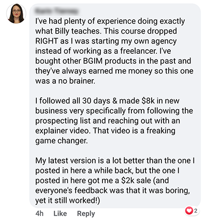Click the "$2k" sale amount text
The height and width of the screenshot is (223, 207).
tap(128, 181)
